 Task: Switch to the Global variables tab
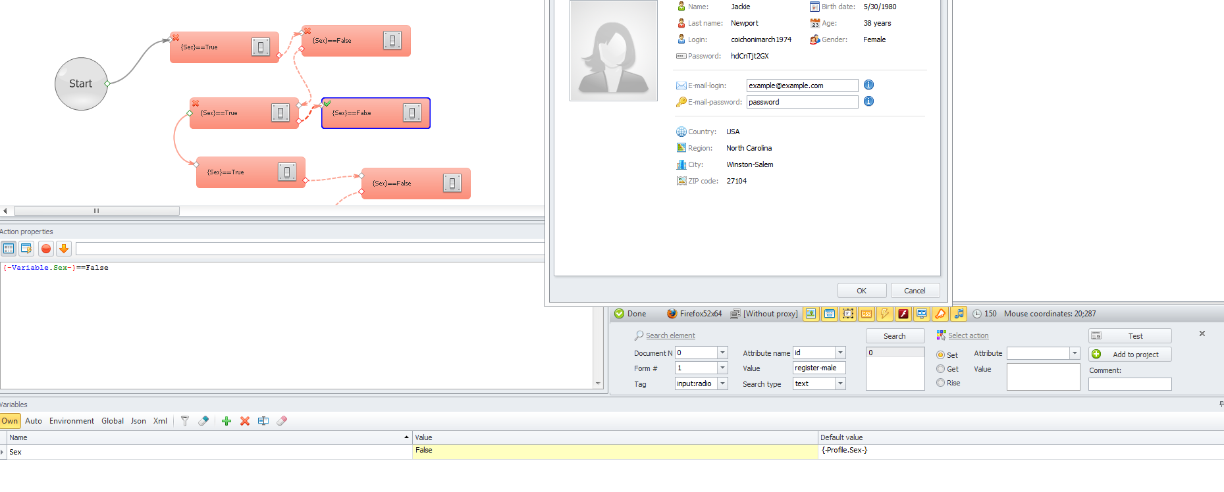click(x=113, y=421)
